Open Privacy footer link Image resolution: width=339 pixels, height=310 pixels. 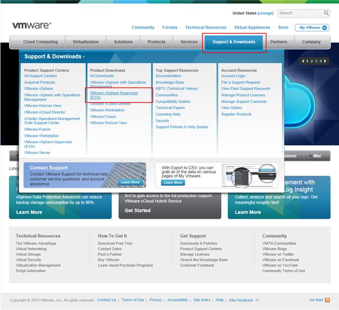point(155,300)
